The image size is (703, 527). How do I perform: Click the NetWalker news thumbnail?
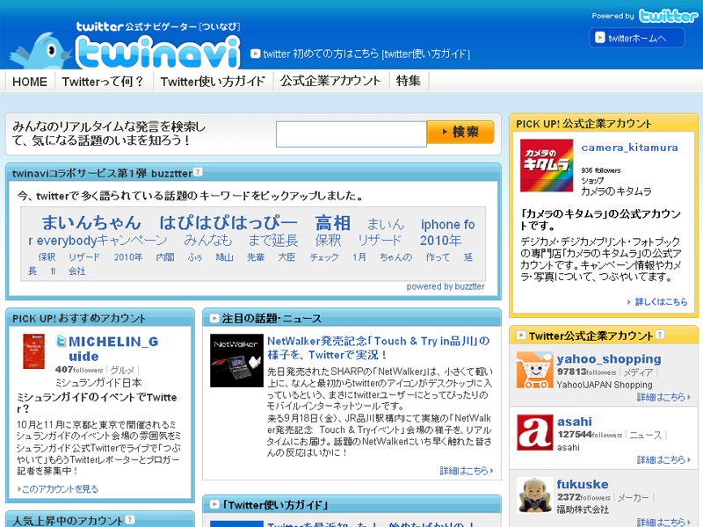(x=236, y=360)
